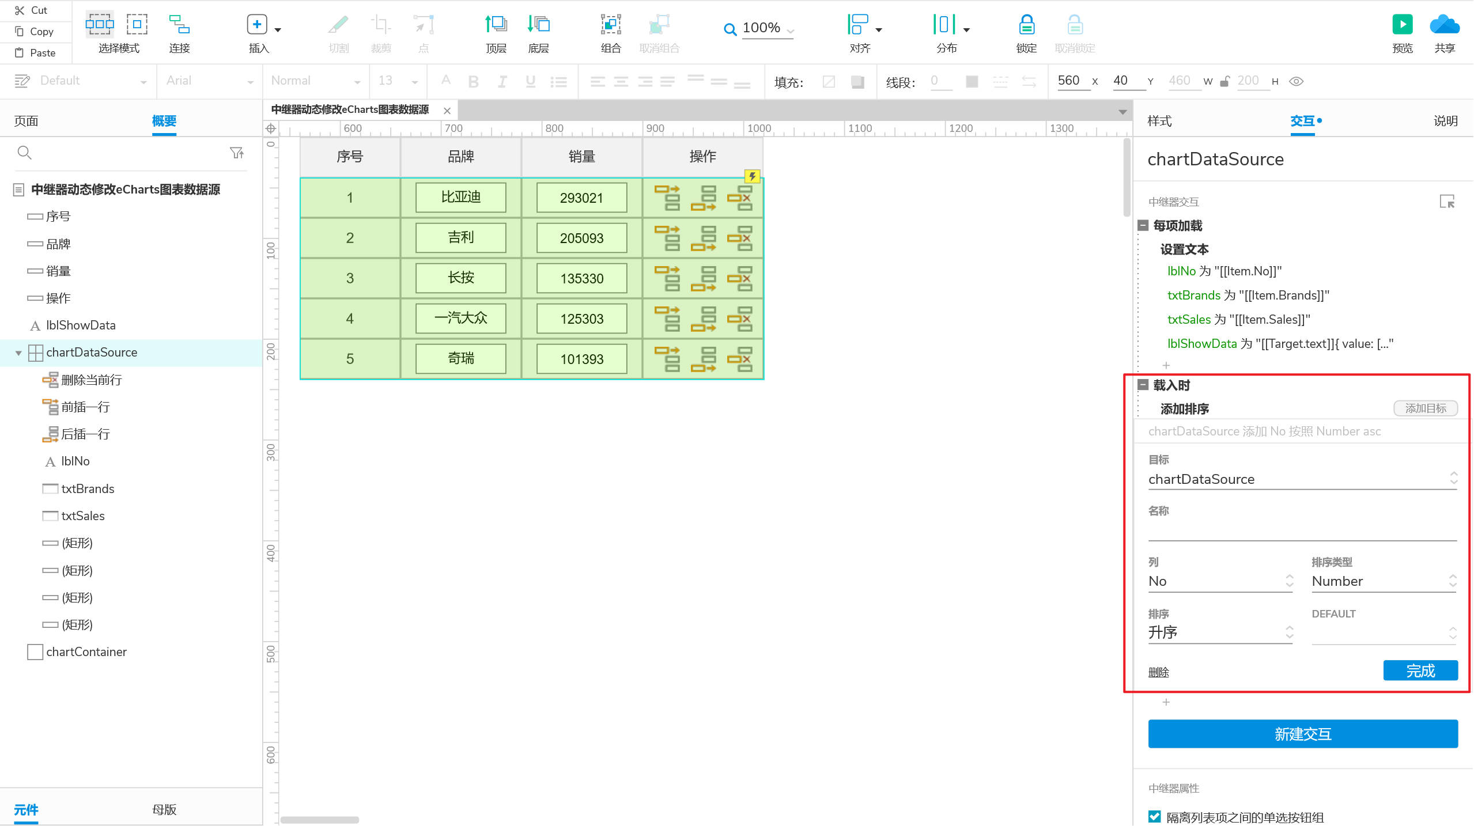The width and height of the screenshot is (1474, 826).
Task: Click the 插入 insert icon
Action: [257, 24]
